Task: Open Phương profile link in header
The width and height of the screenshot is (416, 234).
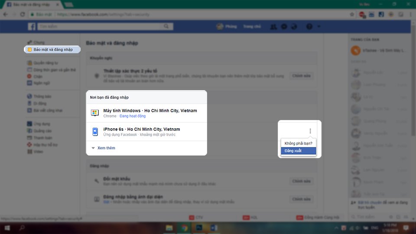Action: coord(231,26)
